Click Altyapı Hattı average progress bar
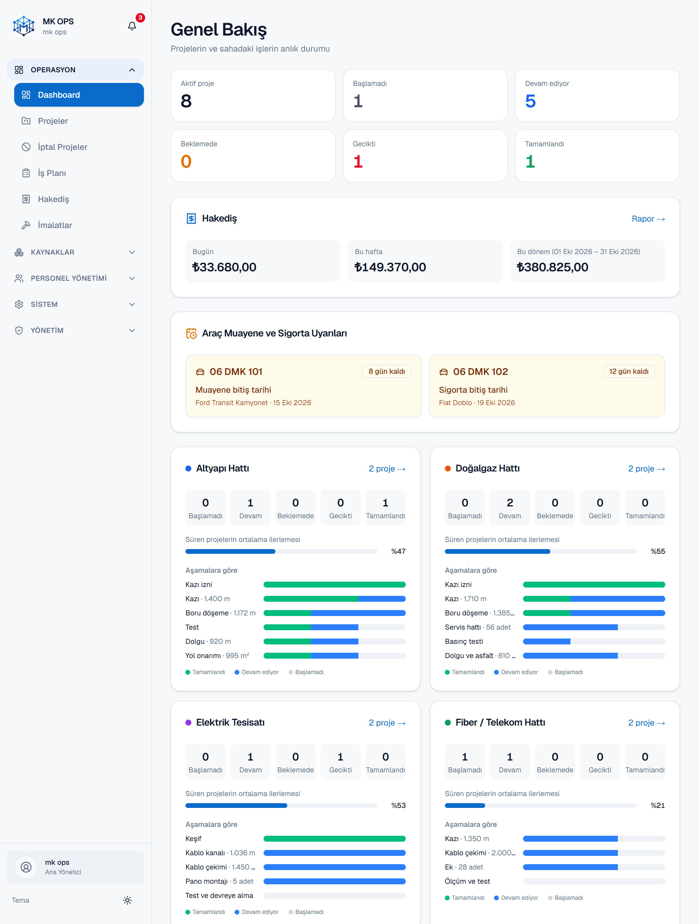Screen dimensions: 699x924 tap(281, 551)
